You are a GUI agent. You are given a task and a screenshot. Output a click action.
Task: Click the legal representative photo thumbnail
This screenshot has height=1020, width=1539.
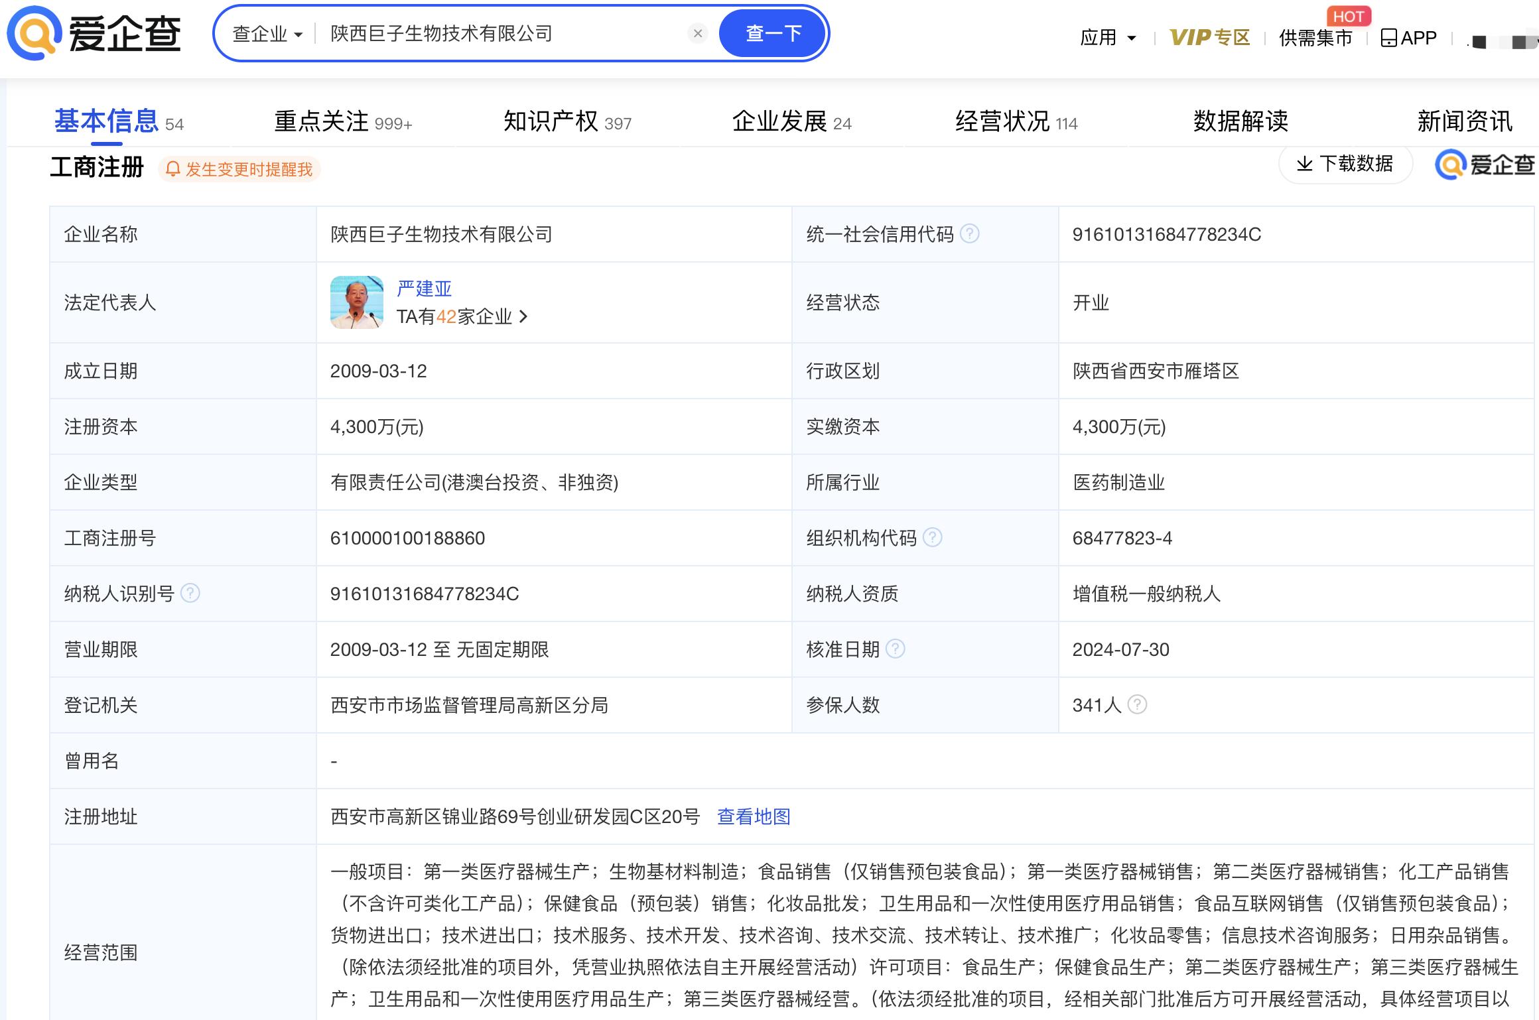(x=357, y=302)
